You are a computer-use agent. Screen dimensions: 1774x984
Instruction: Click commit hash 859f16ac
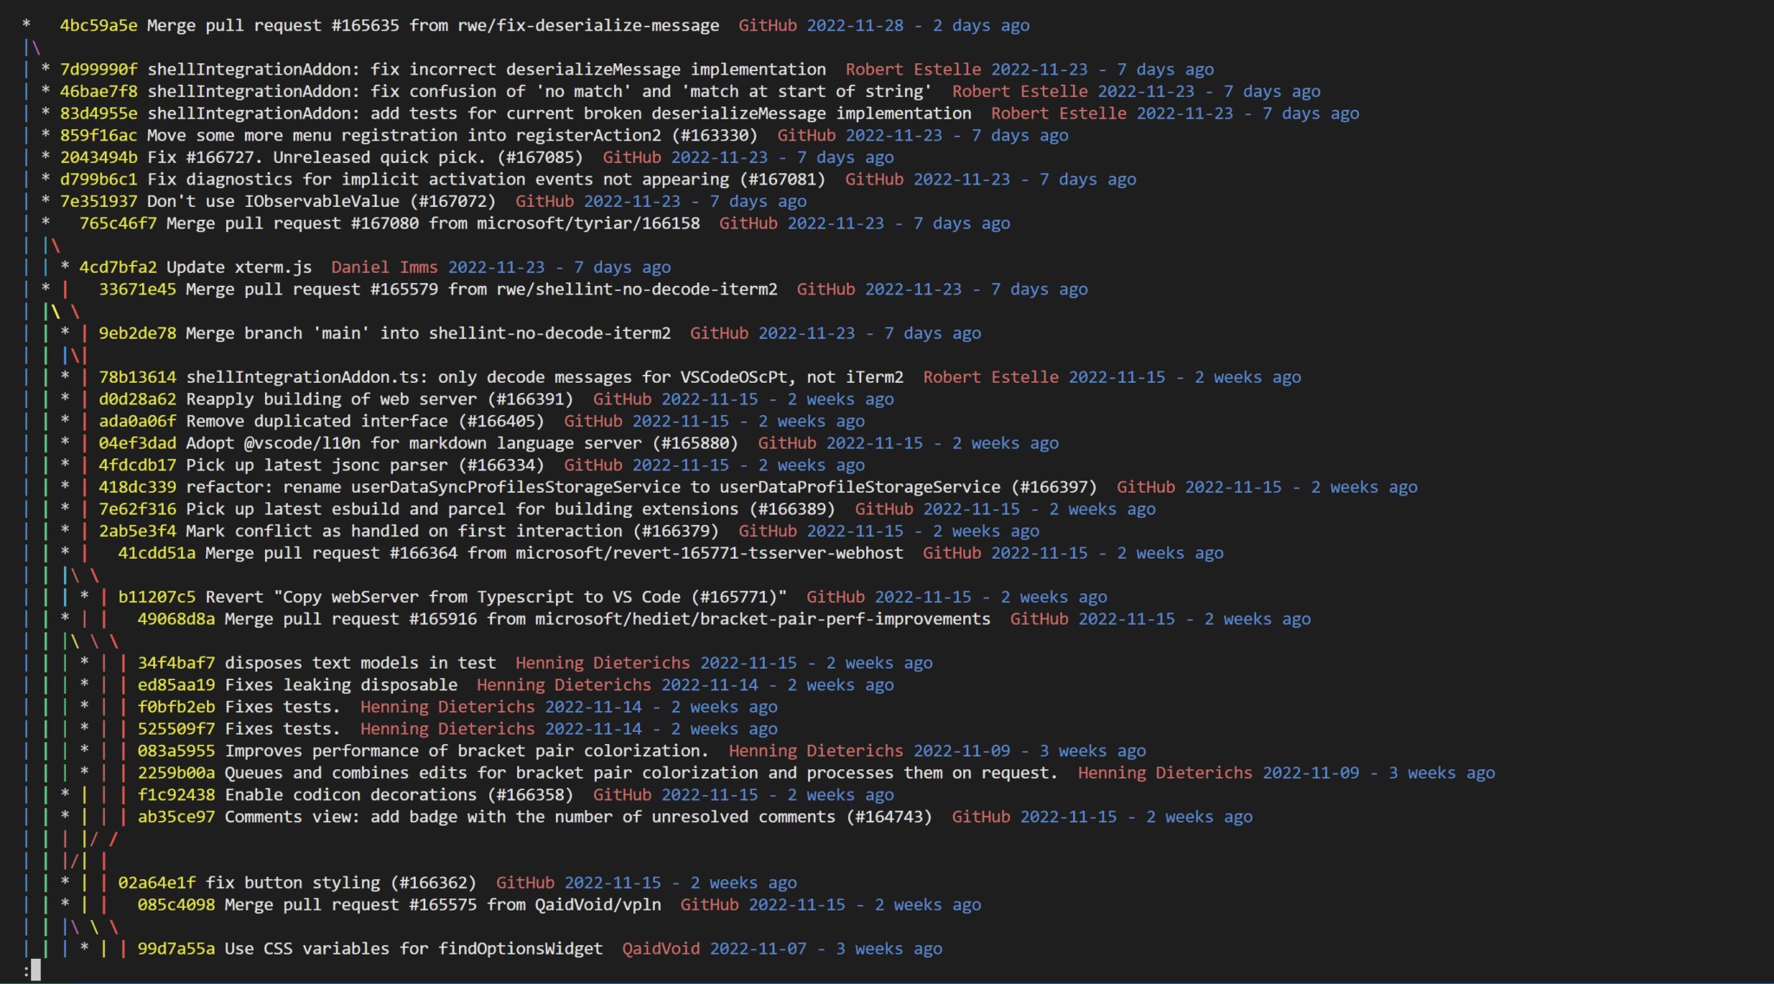point(98,135)
